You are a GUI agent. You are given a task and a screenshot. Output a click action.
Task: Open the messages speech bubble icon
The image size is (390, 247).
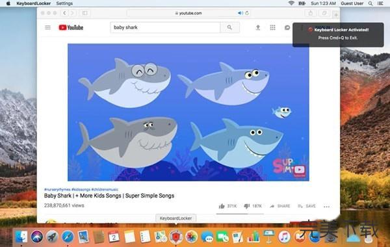[287, 27]
